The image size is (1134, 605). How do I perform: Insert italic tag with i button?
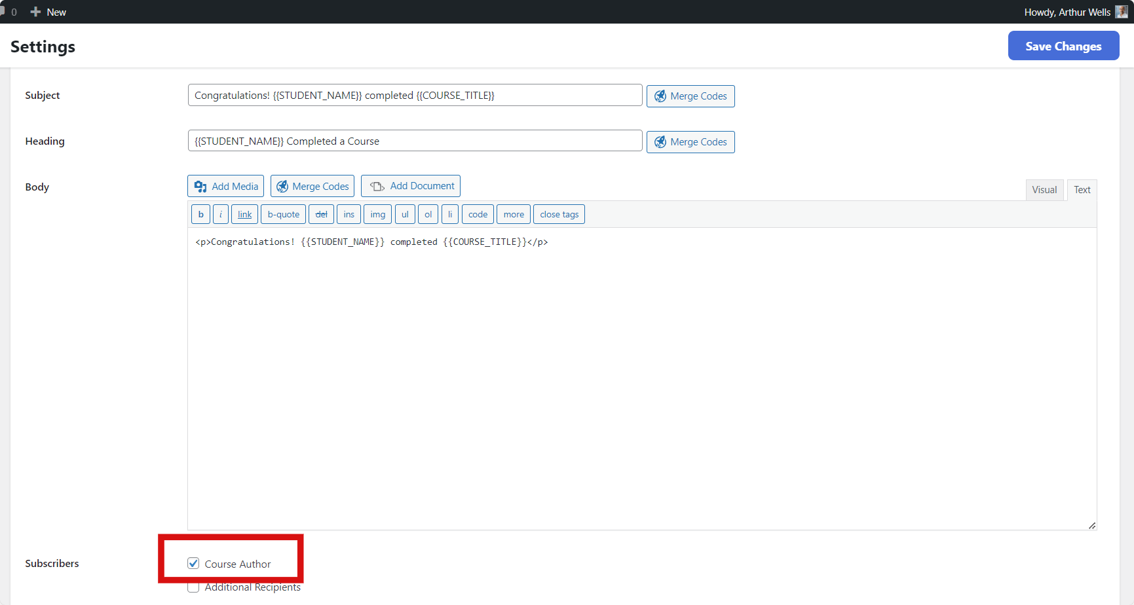221,214
